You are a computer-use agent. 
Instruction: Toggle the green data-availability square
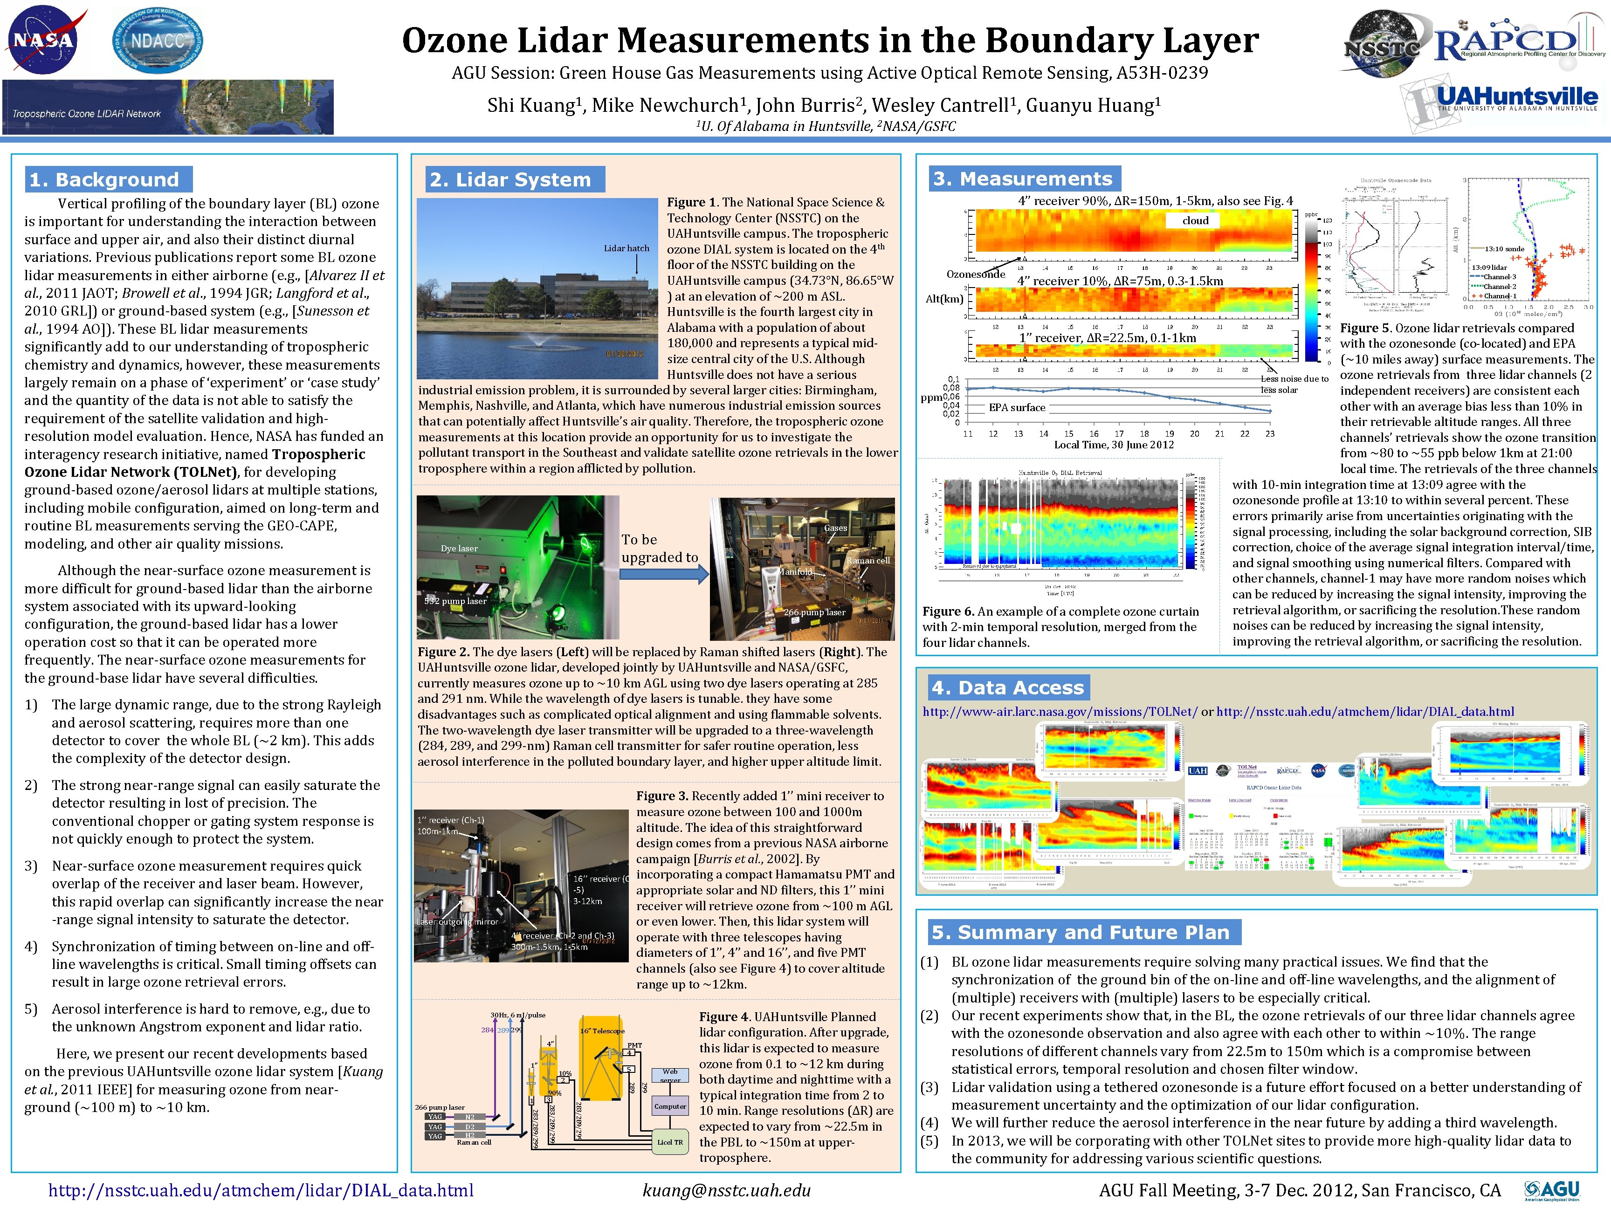tap(1190, 816)
